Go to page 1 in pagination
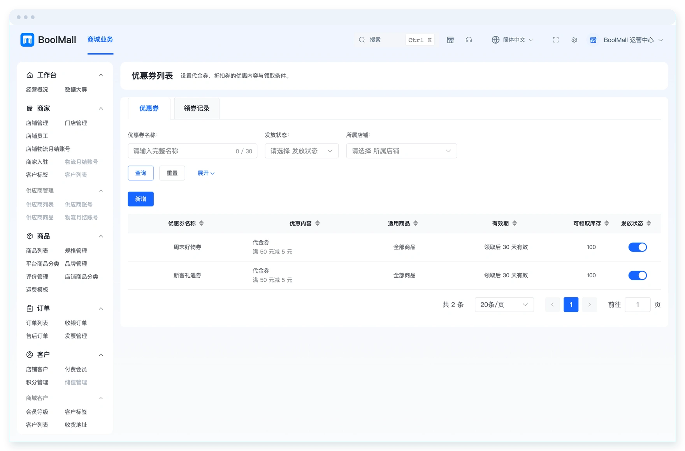This screenshot has height=451, width=685. click(571, 305)
